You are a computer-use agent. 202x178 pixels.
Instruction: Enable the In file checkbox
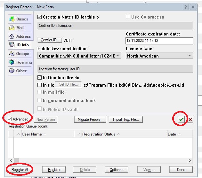[40, 85]
